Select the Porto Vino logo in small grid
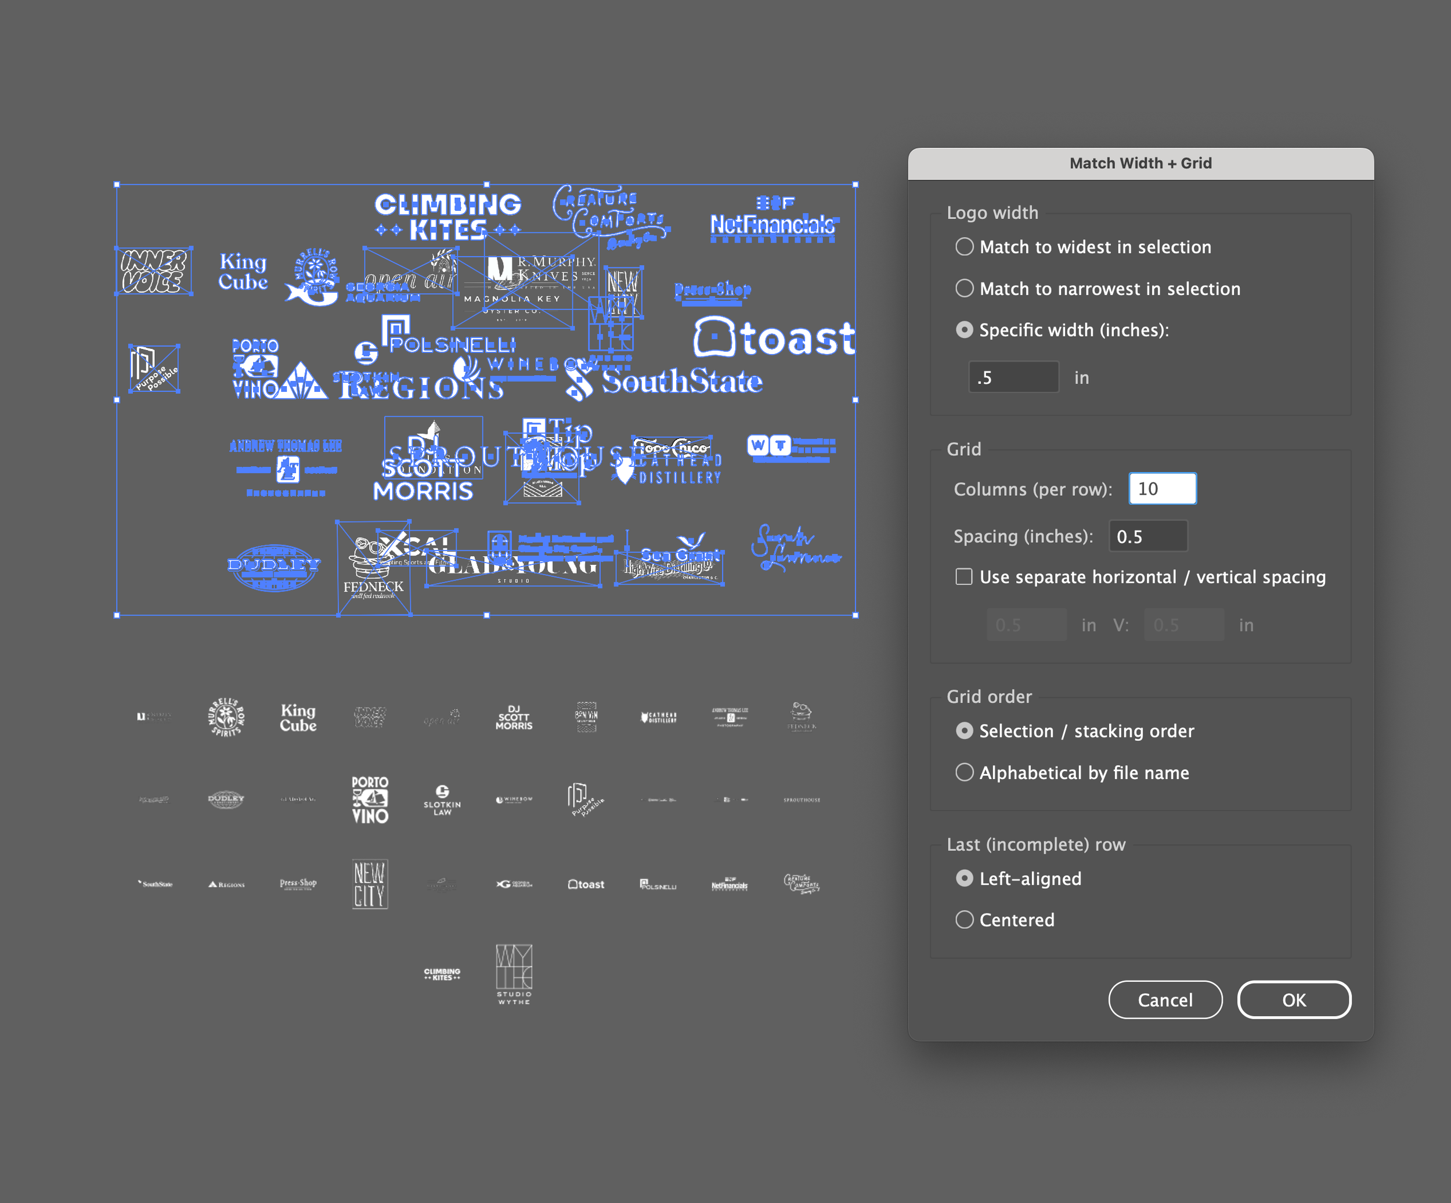Screen dimensions: 1451x1203 370,800
